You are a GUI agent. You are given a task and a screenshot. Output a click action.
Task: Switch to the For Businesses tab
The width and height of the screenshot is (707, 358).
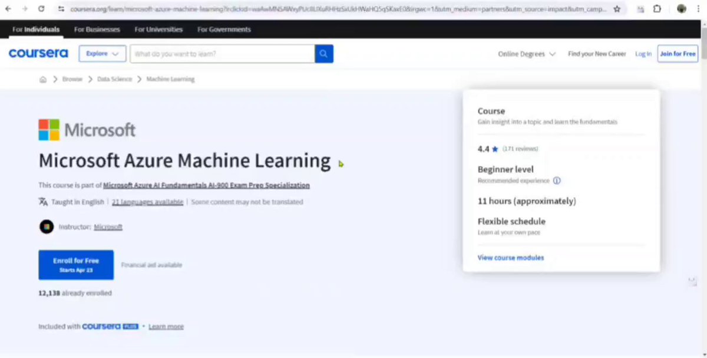point(97,29)
